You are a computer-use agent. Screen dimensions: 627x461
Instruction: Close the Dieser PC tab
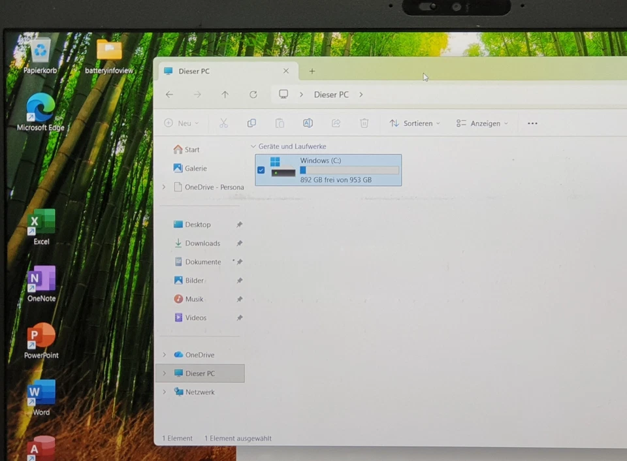pyautogui.click(x=286, y=71)
